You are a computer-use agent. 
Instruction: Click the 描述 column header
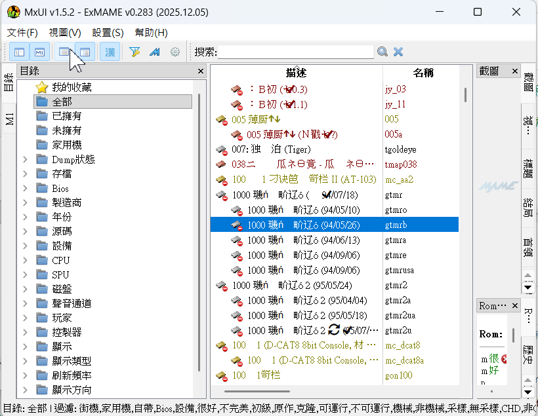296,73
